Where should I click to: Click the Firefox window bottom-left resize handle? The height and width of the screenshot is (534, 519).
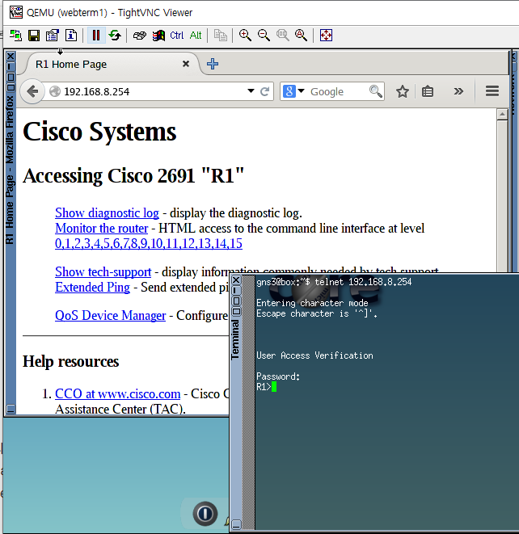(x=11, y=409)
